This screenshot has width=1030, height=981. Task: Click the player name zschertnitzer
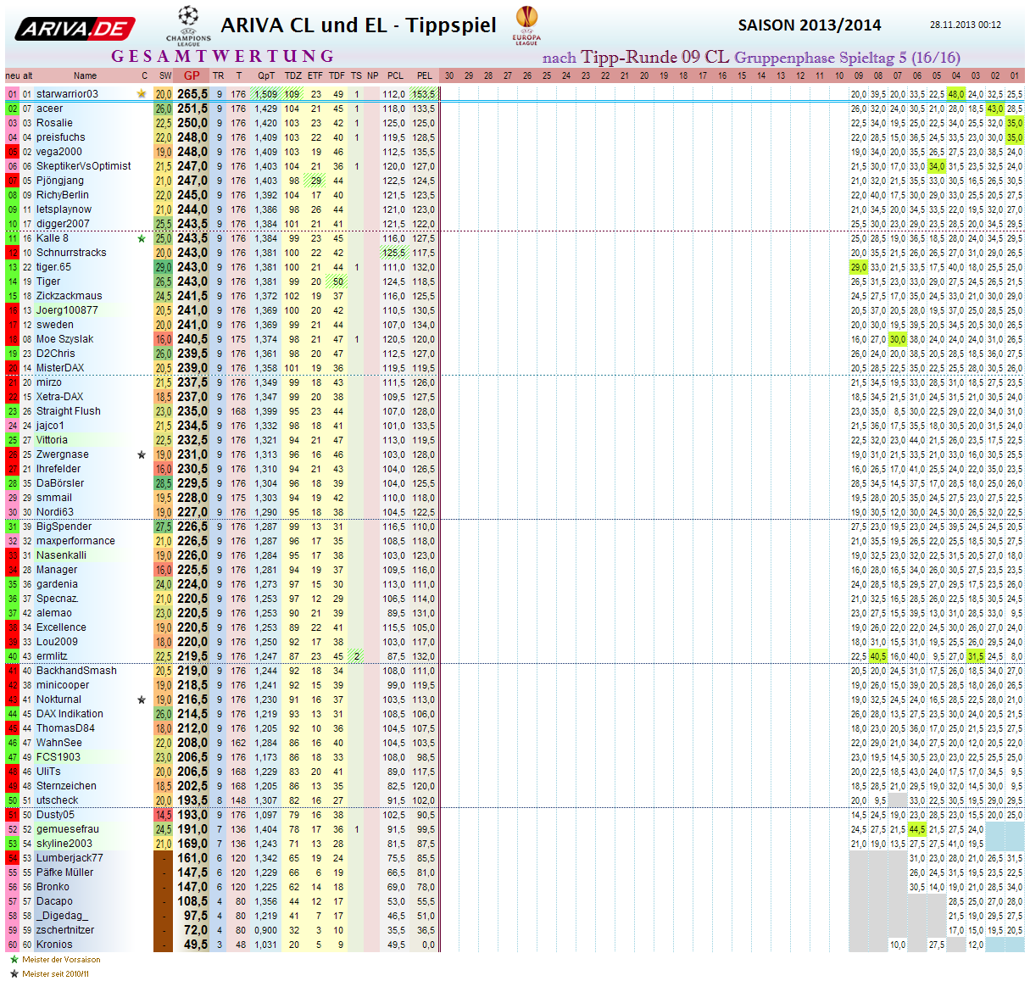point(65,930)
